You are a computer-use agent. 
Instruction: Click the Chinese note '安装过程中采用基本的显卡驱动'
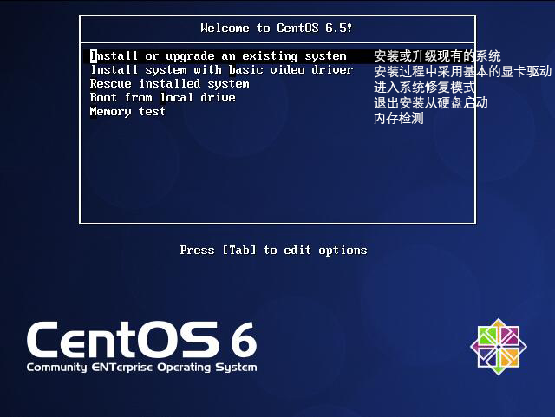[462, 71]
